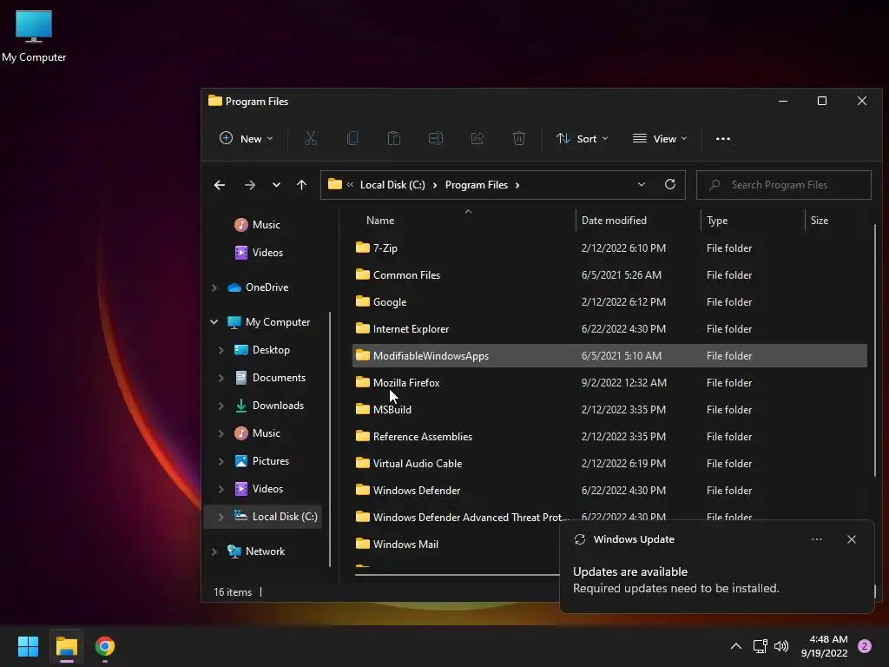
Task: Open the Sort options dropdown
Action: (583, 138)
